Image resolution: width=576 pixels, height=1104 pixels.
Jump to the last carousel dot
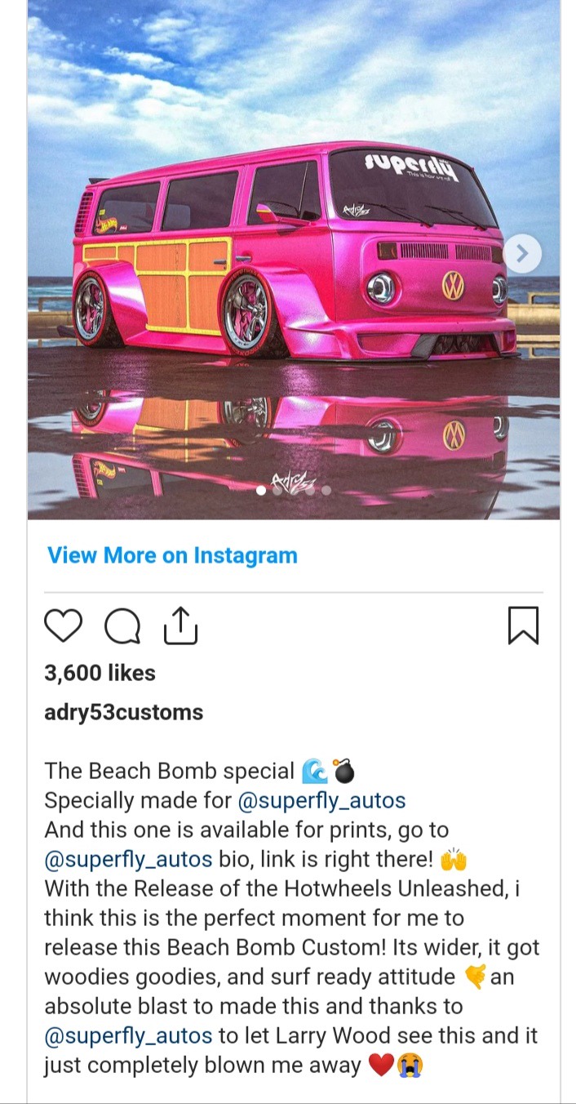(326, 491)
